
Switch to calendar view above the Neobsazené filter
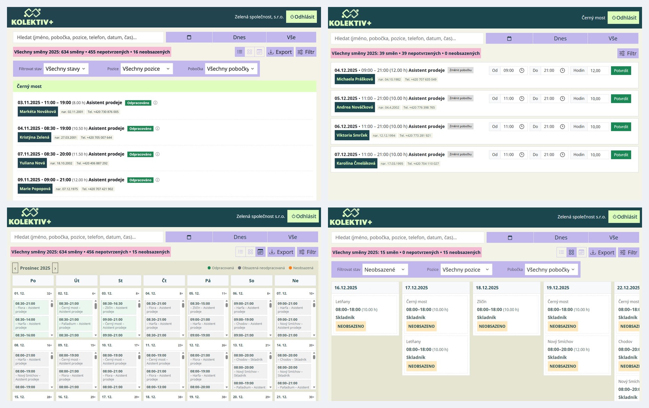(x=581, y=252)
